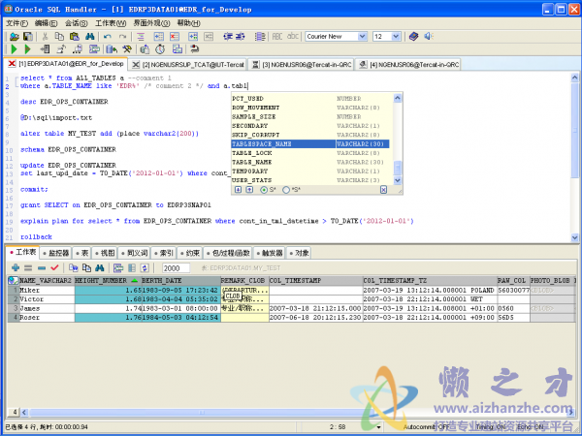582x436 pixels.
Task: Click the stopwatch timing icon
Action: coord(160,49)
